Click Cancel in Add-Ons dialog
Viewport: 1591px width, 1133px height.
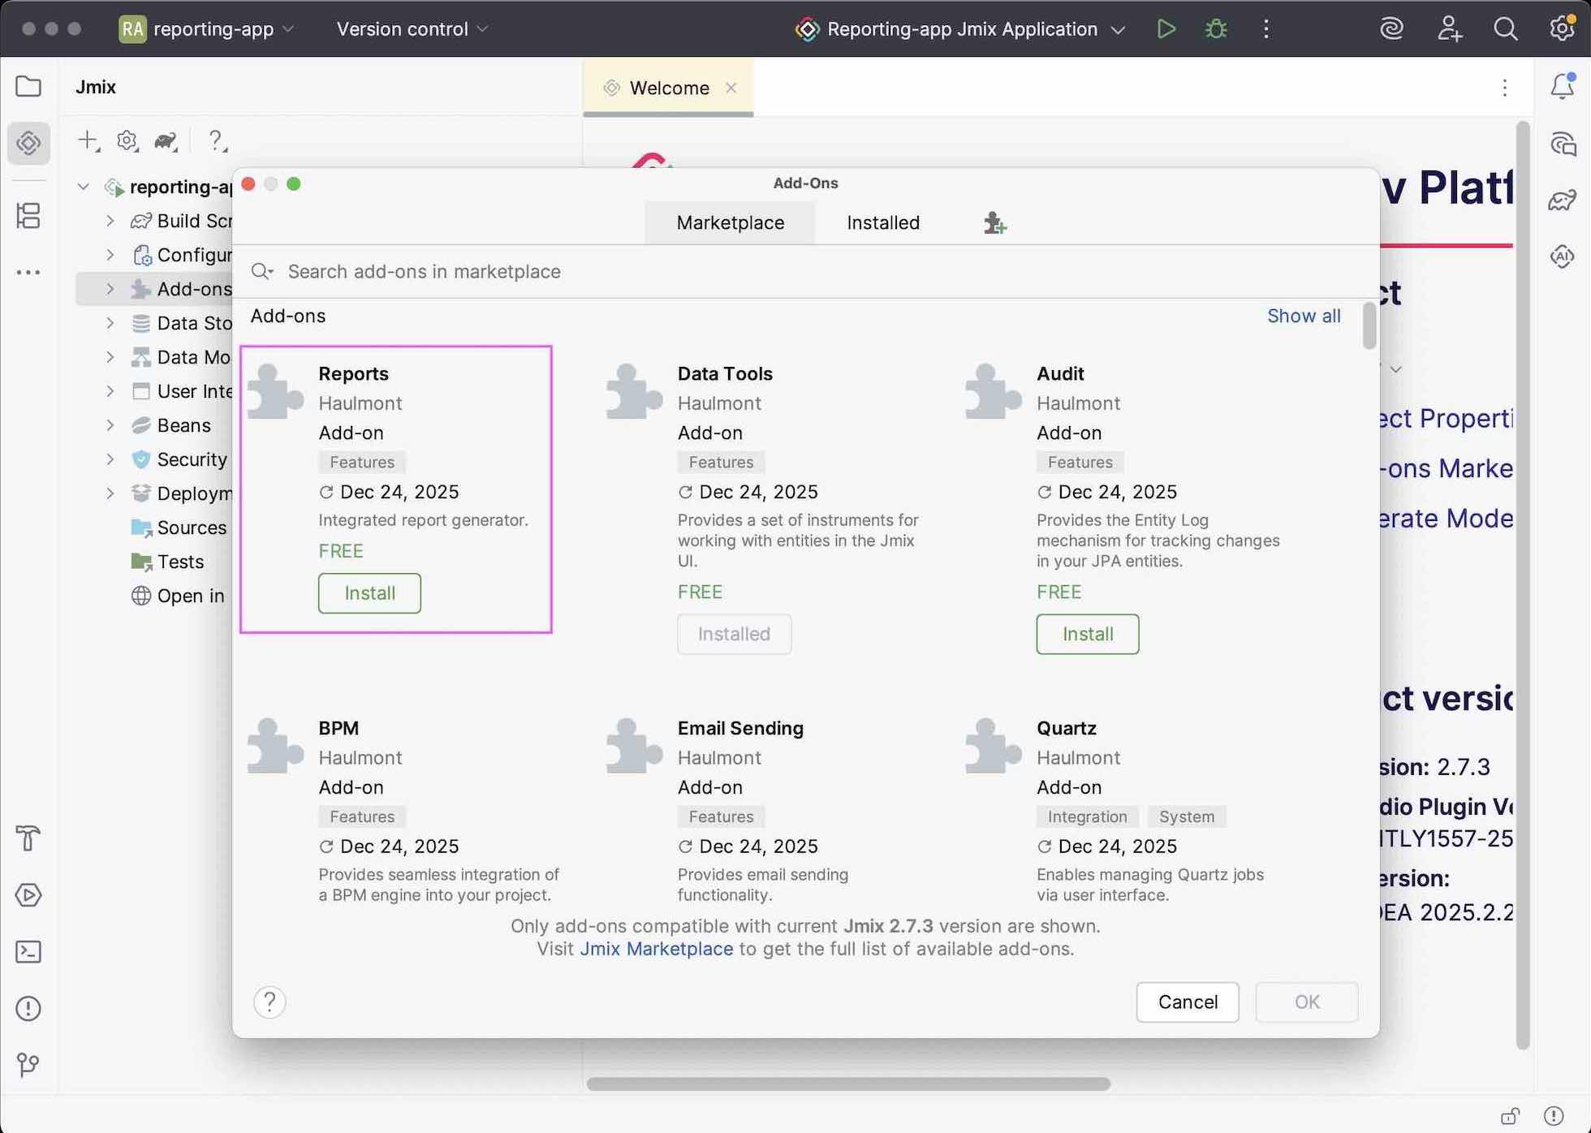1188,1002
